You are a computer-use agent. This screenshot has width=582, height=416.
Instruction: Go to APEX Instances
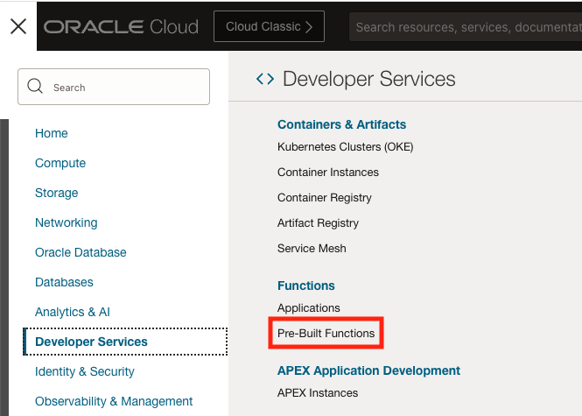pyautogui.click(x=318, y=392)
